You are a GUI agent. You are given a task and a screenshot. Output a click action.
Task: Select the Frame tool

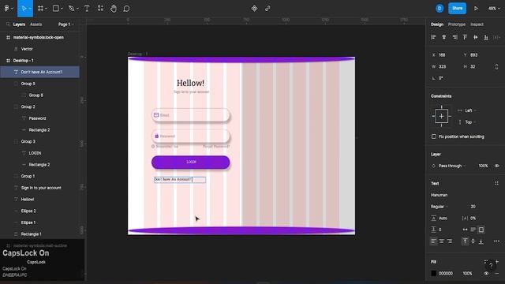40,9
